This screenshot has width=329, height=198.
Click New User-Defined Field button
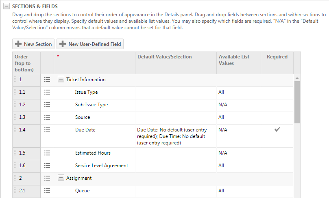tap(90, 44)
